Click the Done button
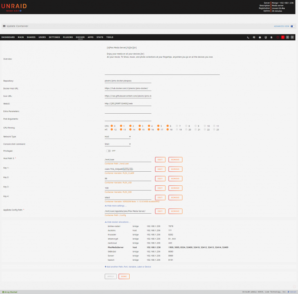Screen dimensions: 298x294 (x=124, y=276)
